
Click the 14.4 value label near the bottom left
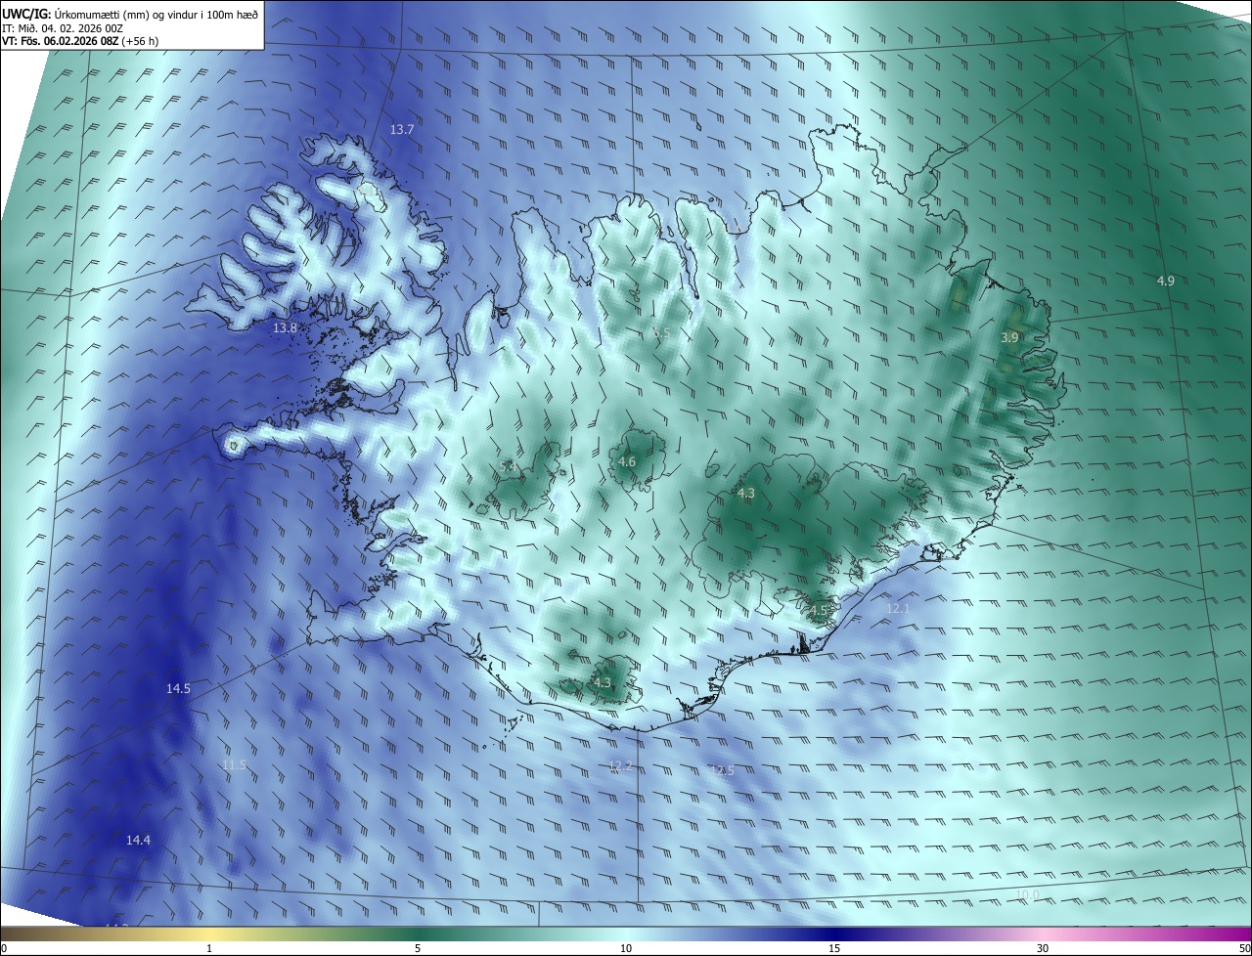click(138, 840)
